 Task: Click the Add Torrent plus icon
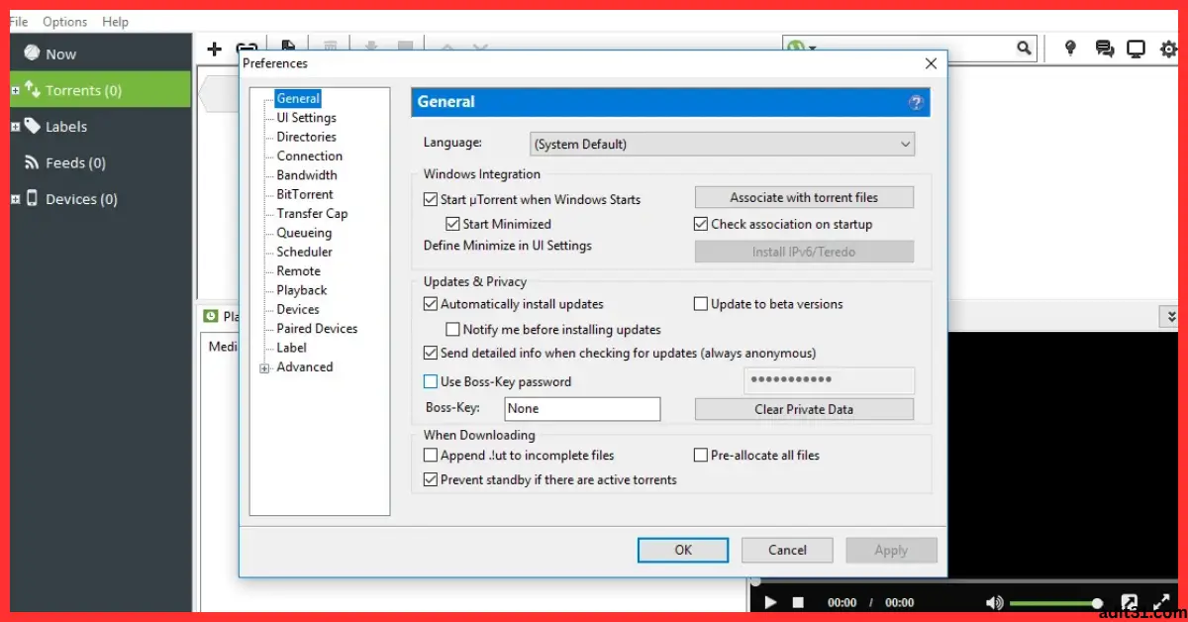click(x=214, y=49)
